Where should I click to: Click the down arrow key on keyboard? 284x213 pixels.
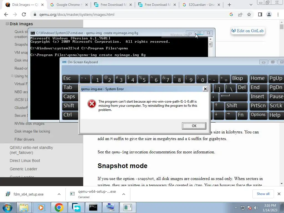click(x=219, y=115)
